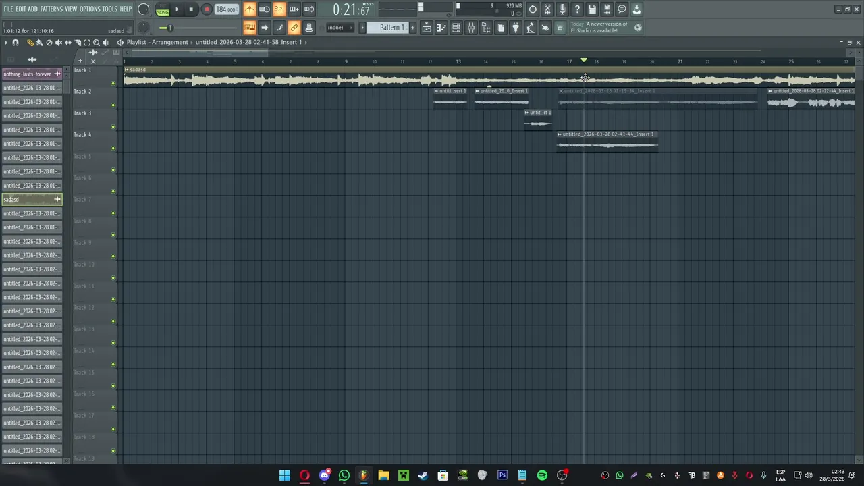Toggle the metronome icon
Image resolution: width=864 pixels, height=486 pixels.
coord(250,9)
